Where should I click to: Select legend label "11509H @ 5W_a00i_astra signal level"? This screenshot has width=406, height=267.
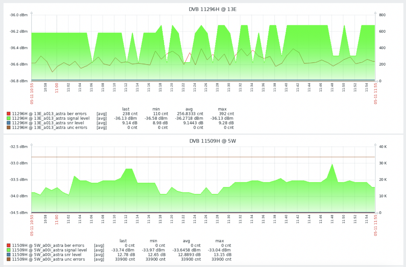click(49, 250)
